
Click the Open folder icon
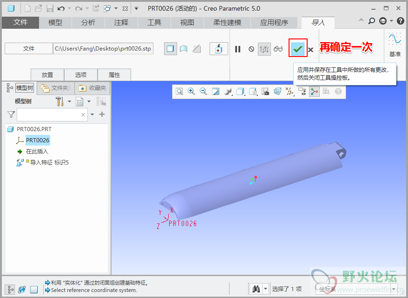click(x=39, y=8)
